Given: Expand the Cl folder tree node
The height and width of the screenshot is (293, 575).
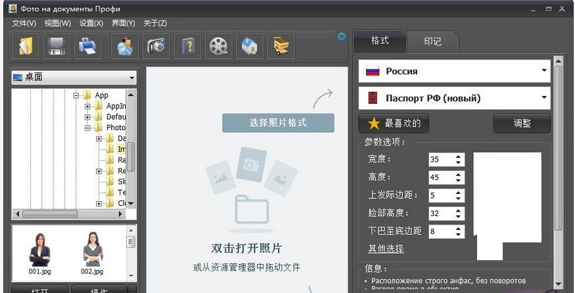Looking at the screenshot, I should tap(99, 204).
